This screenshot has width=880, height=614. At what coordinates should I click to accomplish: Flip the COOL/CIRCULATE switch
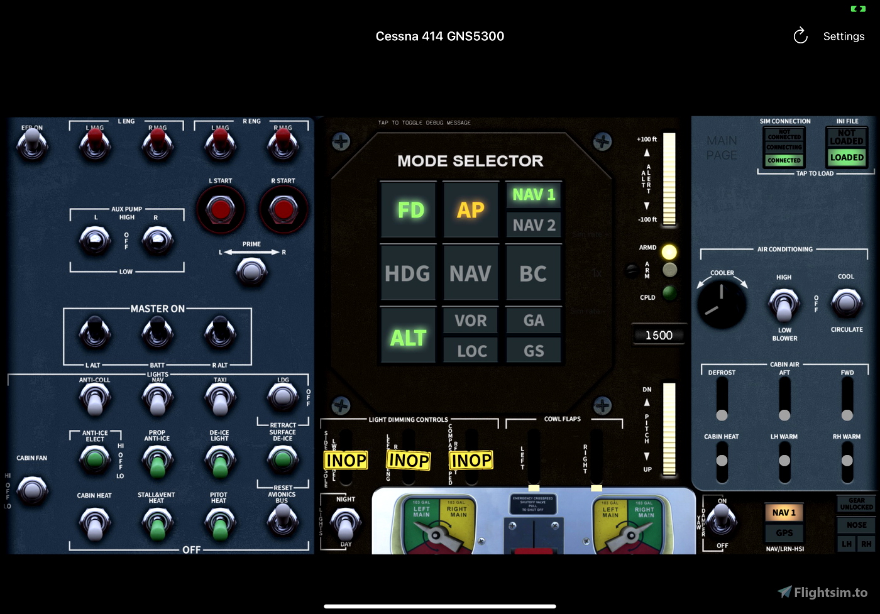[847, 303]
